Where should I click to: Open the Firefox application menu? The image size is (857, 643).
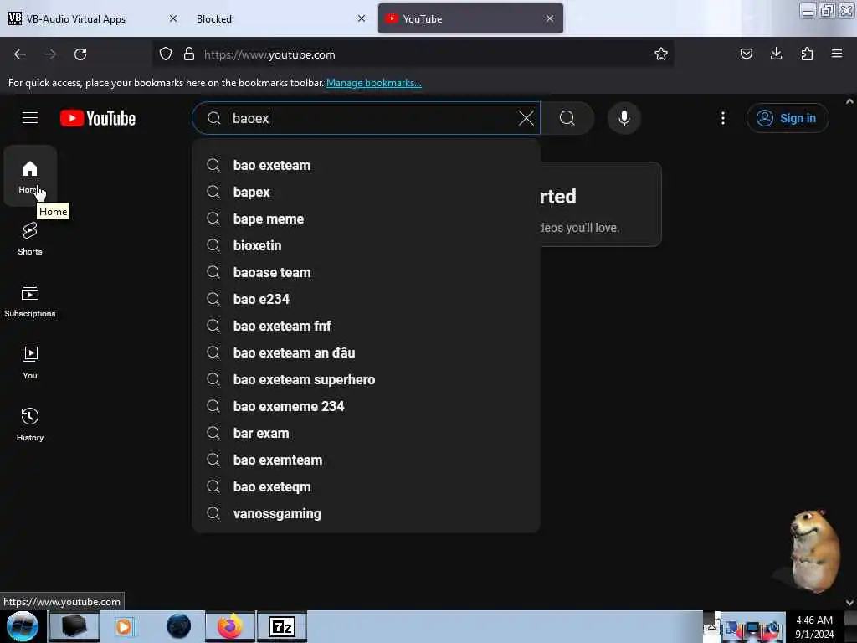pyautogui.click(x=836, y=54)
